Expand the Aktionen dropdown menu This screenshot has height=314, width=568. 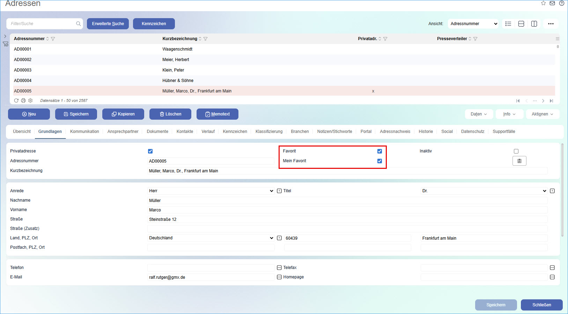(543, 114)
